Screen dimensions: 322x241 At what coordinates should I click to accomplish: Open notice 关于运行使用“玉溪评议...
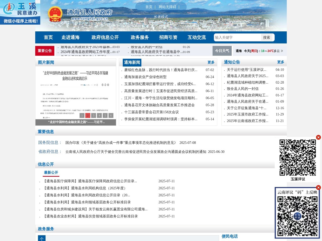point(247,70)
